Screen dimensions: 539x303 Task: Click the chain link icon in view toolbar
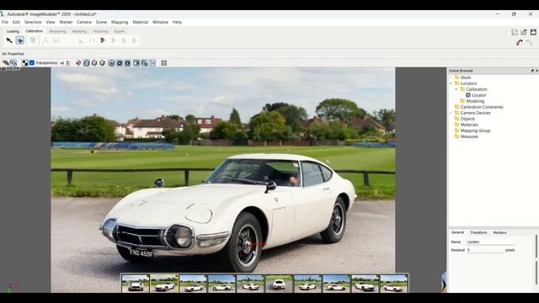6,63
